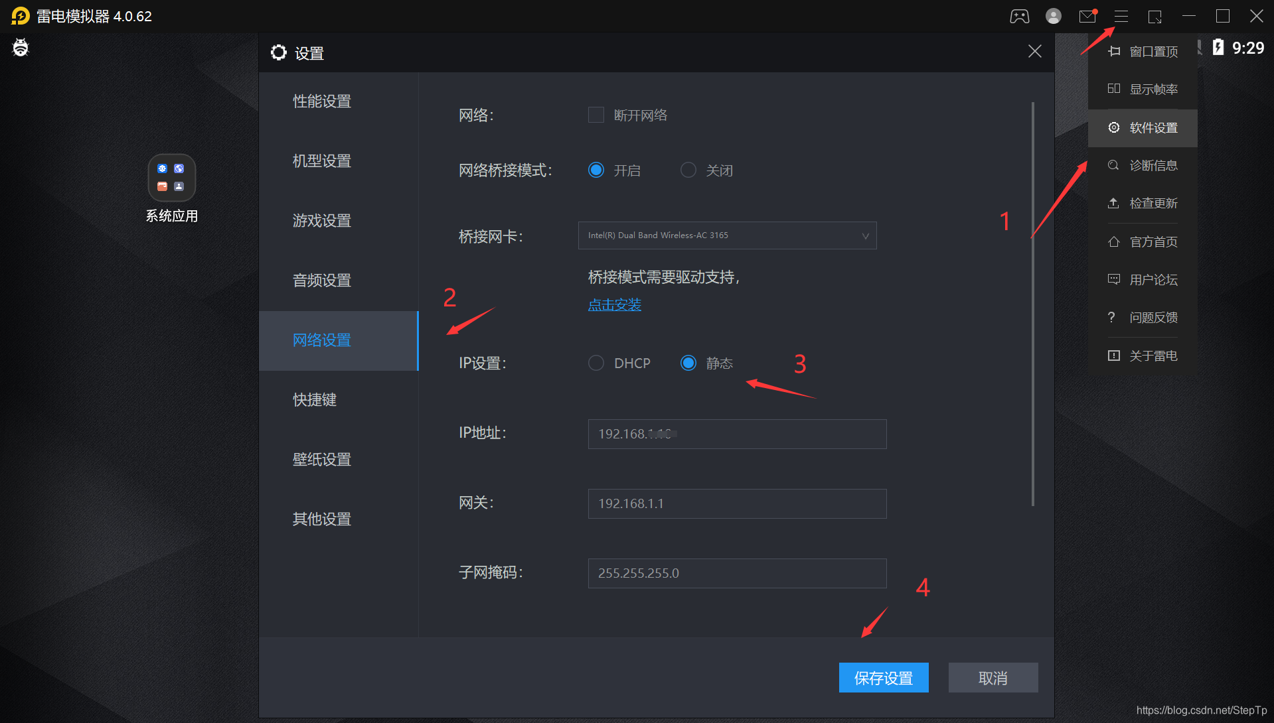Image resolution: width=1274 pixels, height=723 pixels.
Task: Open the hamburger menu icon
Action: [x=1121, y=16]
